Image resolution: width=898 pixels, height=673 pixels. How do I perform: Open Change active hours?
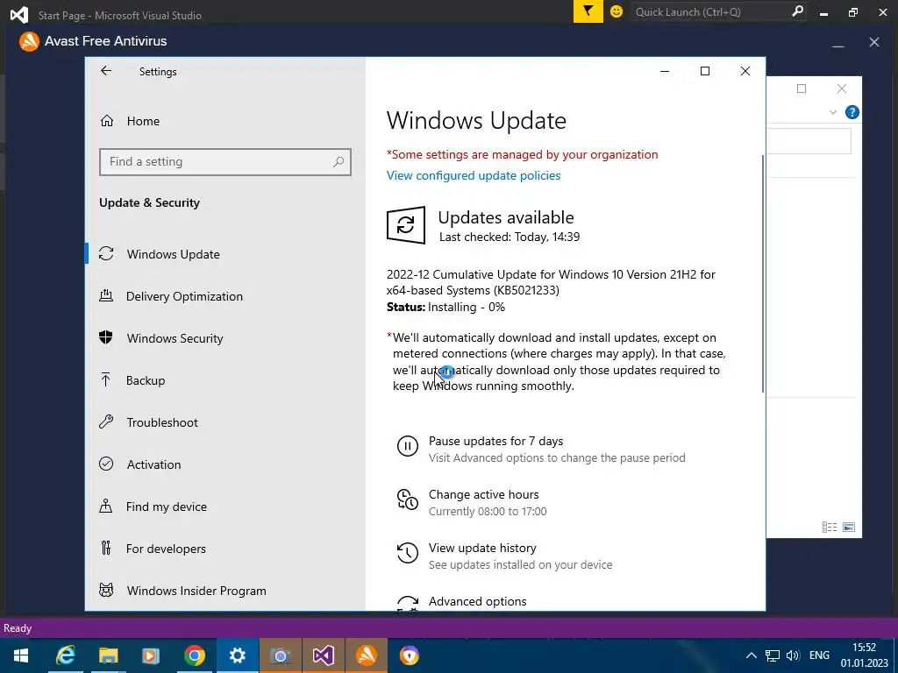coord(484,494)
